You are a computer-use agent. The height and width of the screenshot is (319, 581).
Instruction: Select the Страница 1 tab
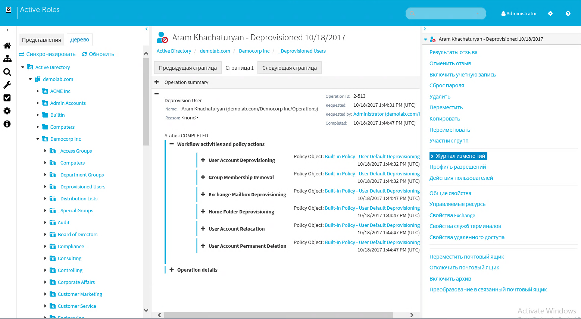pyautogui.click(x=240, y=68)
